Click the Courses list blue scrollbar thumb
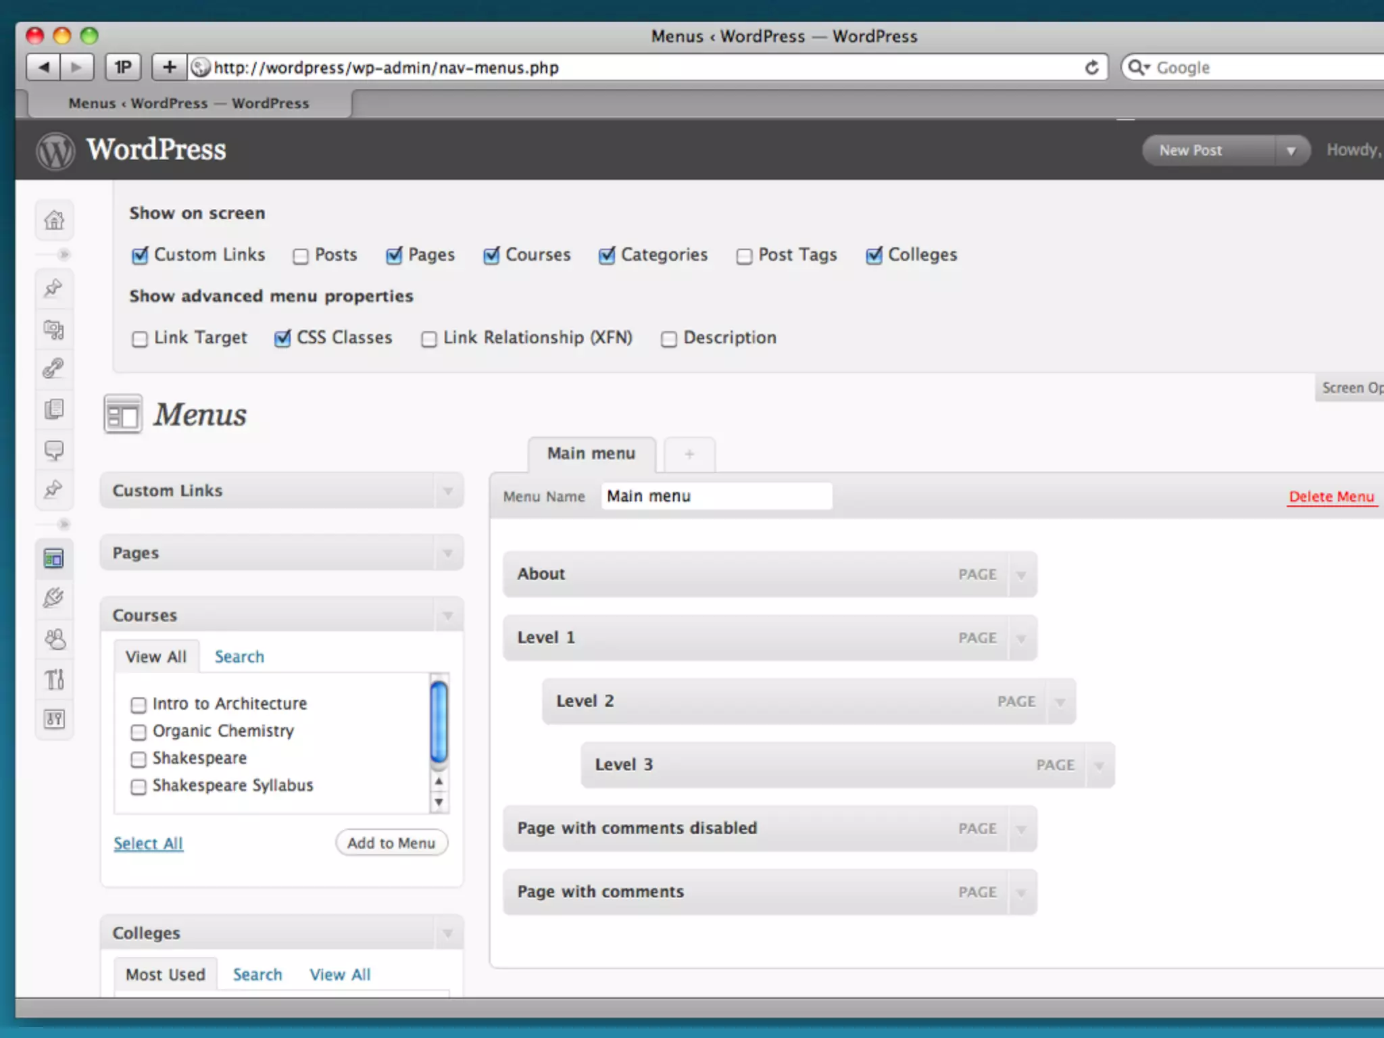Viewport: 1384px width, 1038px height. (439, 722)
